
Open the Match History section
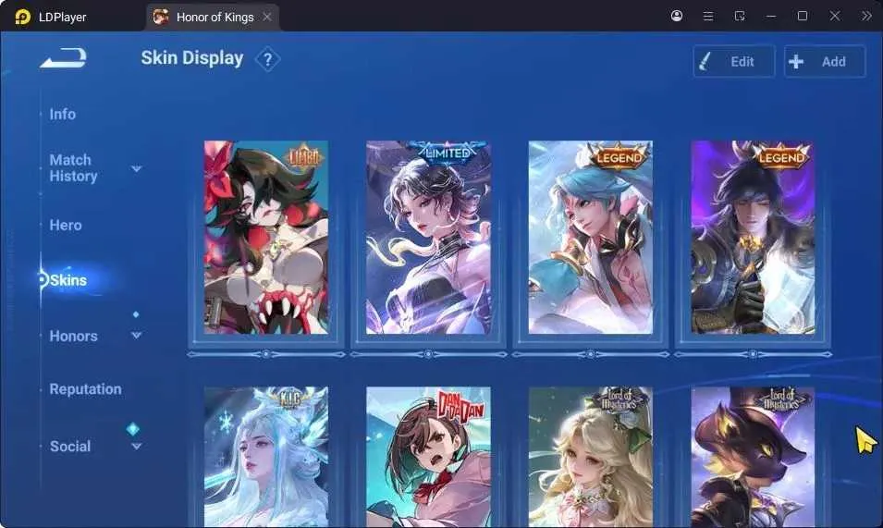(x=73, y=167)
